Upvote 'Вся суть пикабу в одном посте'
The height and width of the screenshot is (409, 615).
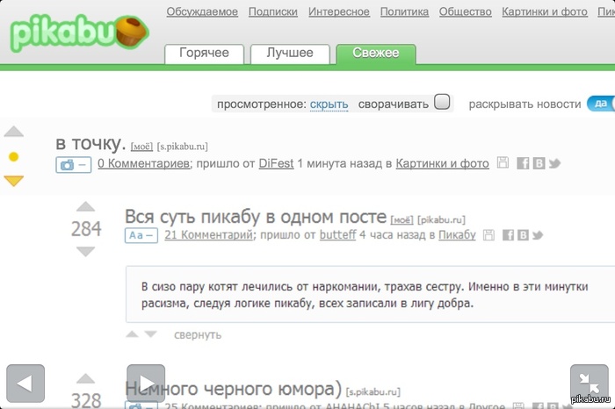point(85,208)
